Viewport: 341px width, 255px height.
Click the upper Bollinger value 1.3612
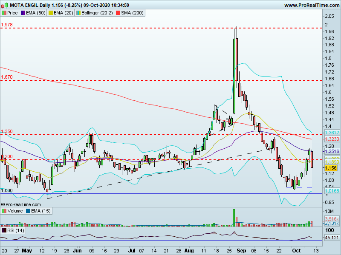(x=332, y=133)
